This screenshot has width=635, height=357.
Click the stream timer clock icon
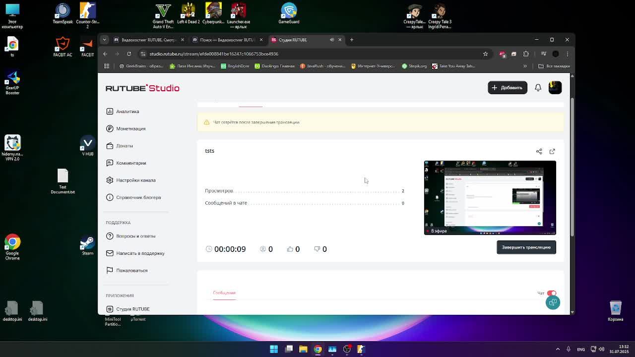tap(209, 249)
